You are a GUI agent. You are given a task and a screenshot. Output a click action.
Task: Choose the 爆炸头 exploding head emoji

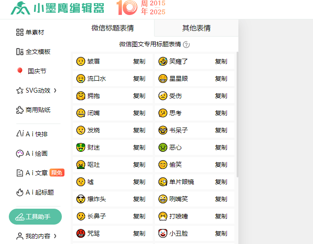(x=80, y=199)
